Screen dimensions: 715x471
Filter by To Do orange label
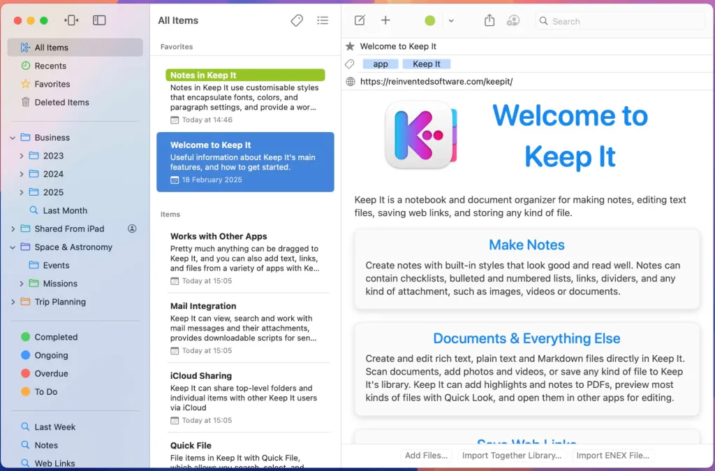[x=75, y=391]
